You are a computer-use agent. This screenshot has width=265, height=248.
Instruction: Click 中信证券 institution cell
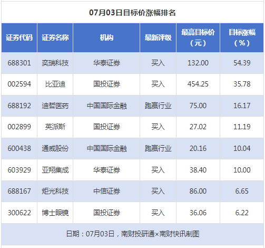(106, 191)
